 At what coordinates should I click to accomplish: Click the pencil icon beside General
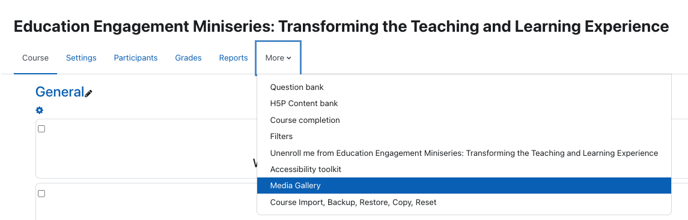tap(89, 93)
